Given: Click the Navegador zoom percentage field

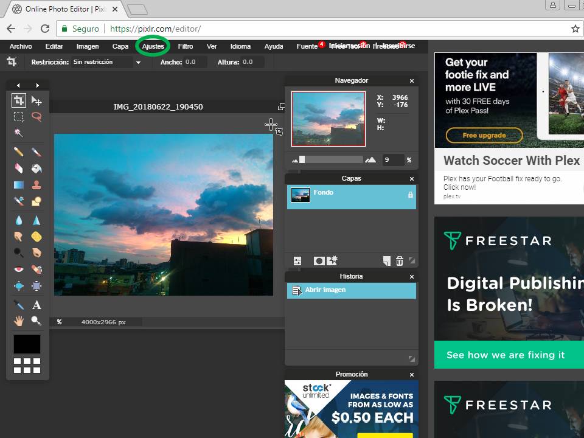Looking at the screenshot, I should tap(393, 160).
